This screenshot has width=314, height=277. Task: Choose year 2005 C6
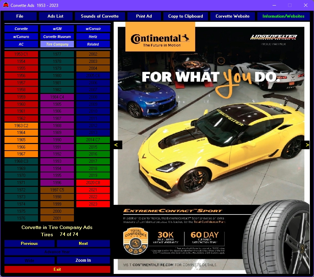tap(93, 76)
